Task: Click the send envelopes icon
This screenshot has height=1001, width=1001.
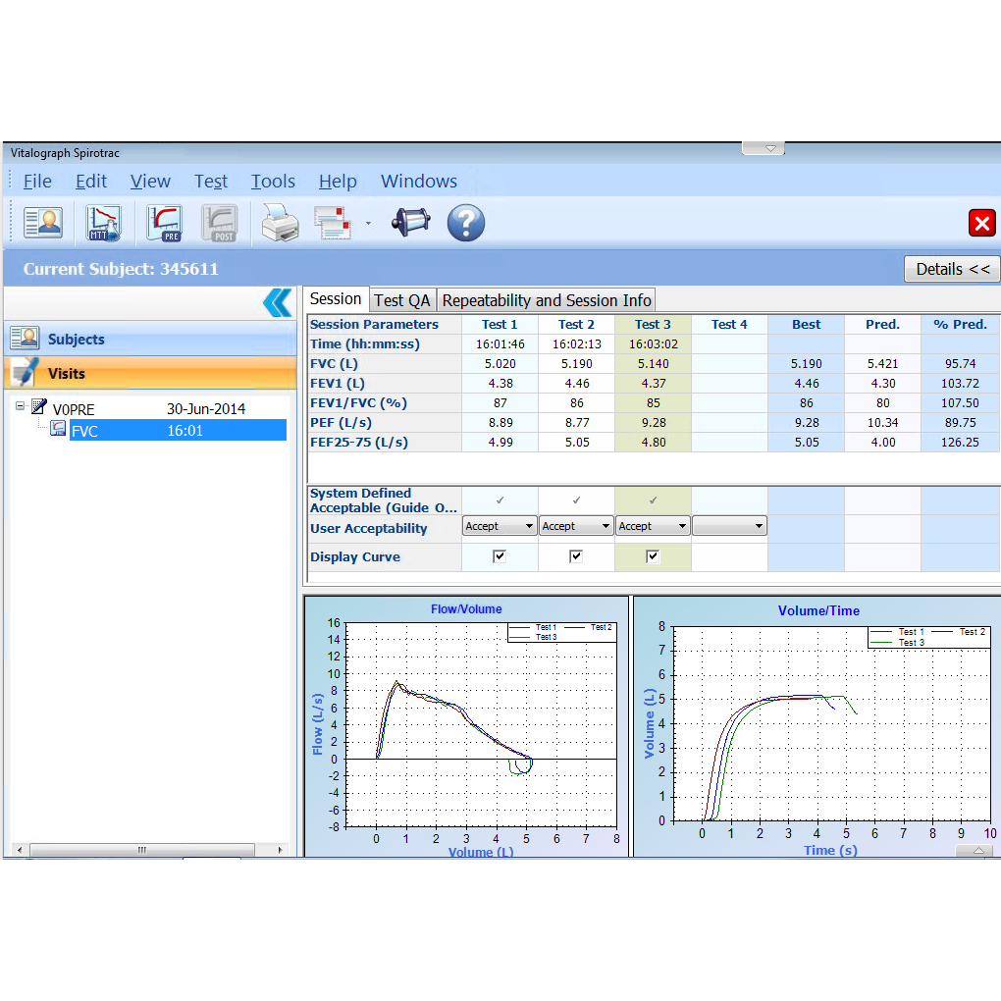Action: click(334, 223)
